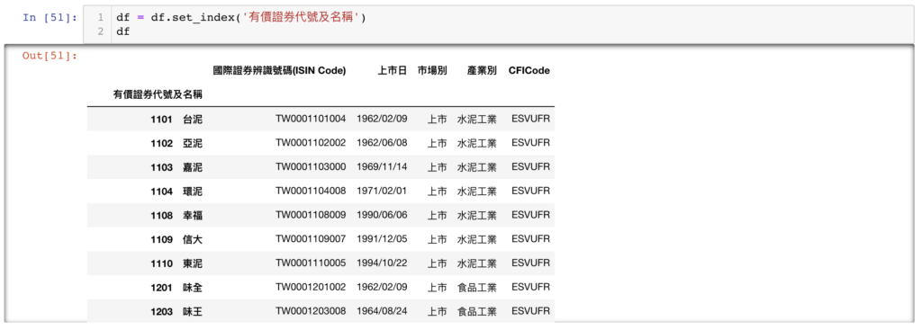Click listing date 1990/06/06
Viewport: 922px width, 330px height.
(382, 216)
